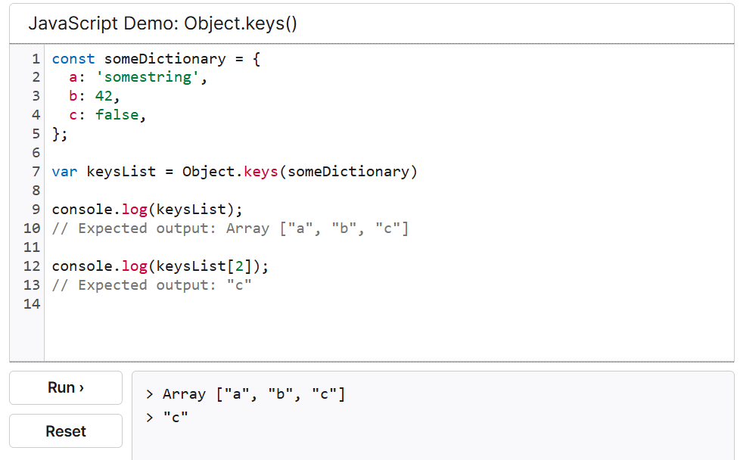Click 'keys' method name on line 7
Image resolution: width=740 pixels, height=460 pixels.
(260, 172)
